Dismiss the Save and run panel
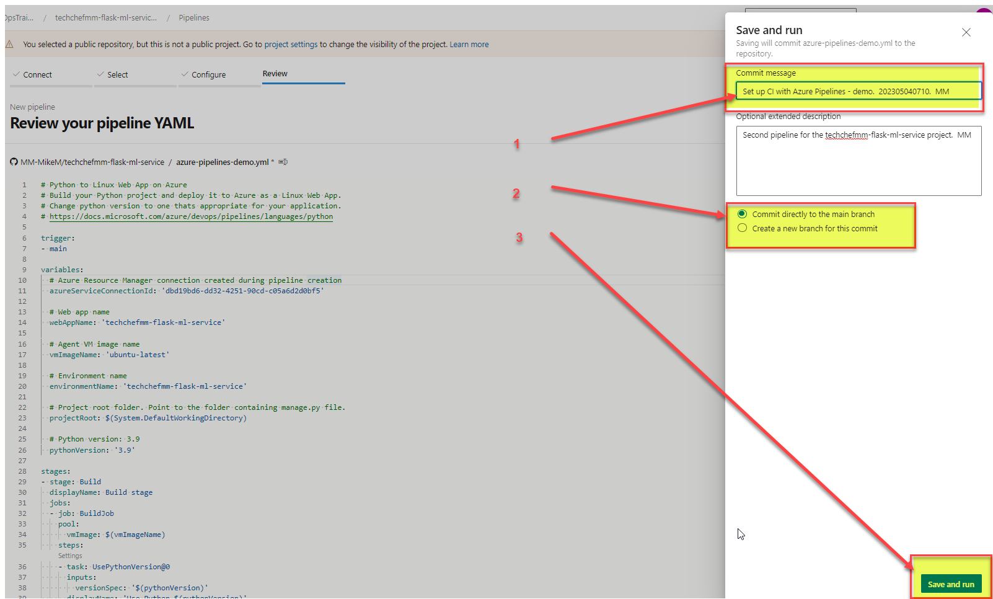Image resolution: width=993 pixels, height=599 pixels. [966, 32]
